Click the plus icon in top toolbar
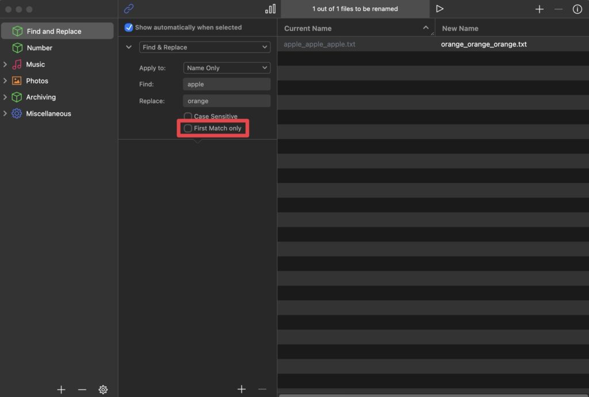The width and height of the screenshot is (589, 397). pos(540,9)
